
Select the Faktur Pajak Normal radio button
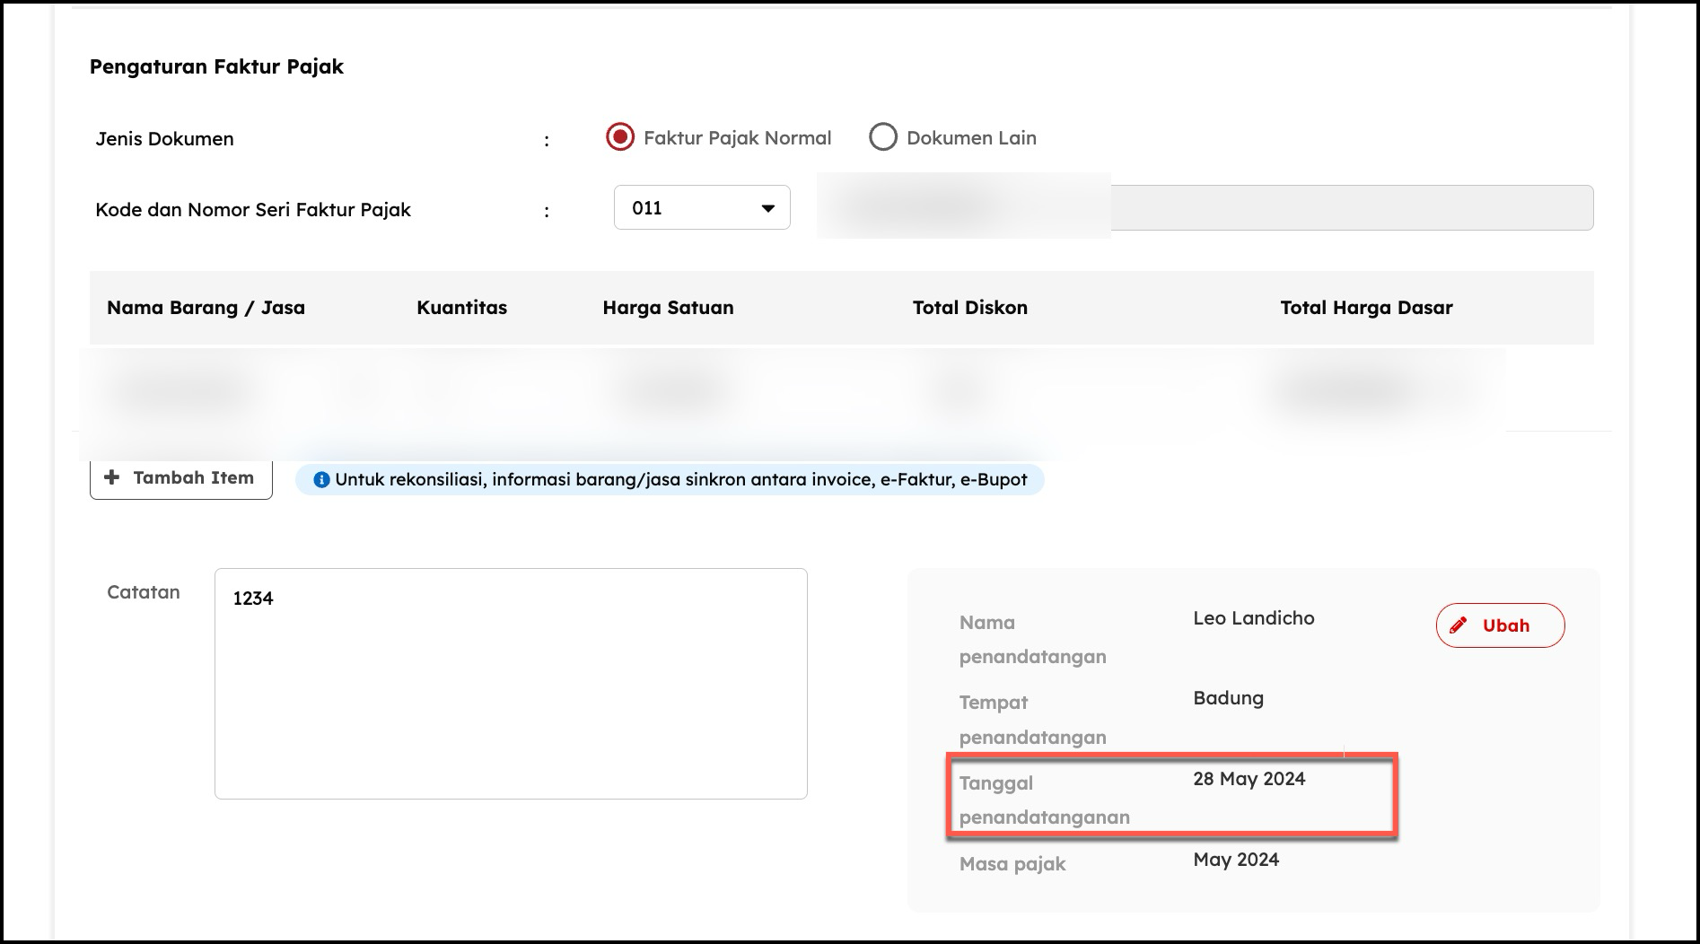pos(619,137)
